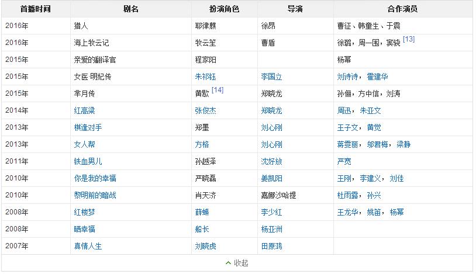The width and height of the screenshot is (476, 274).
Task: Open co-star 杜雨露 link
Action: click(x=347, y=195)
